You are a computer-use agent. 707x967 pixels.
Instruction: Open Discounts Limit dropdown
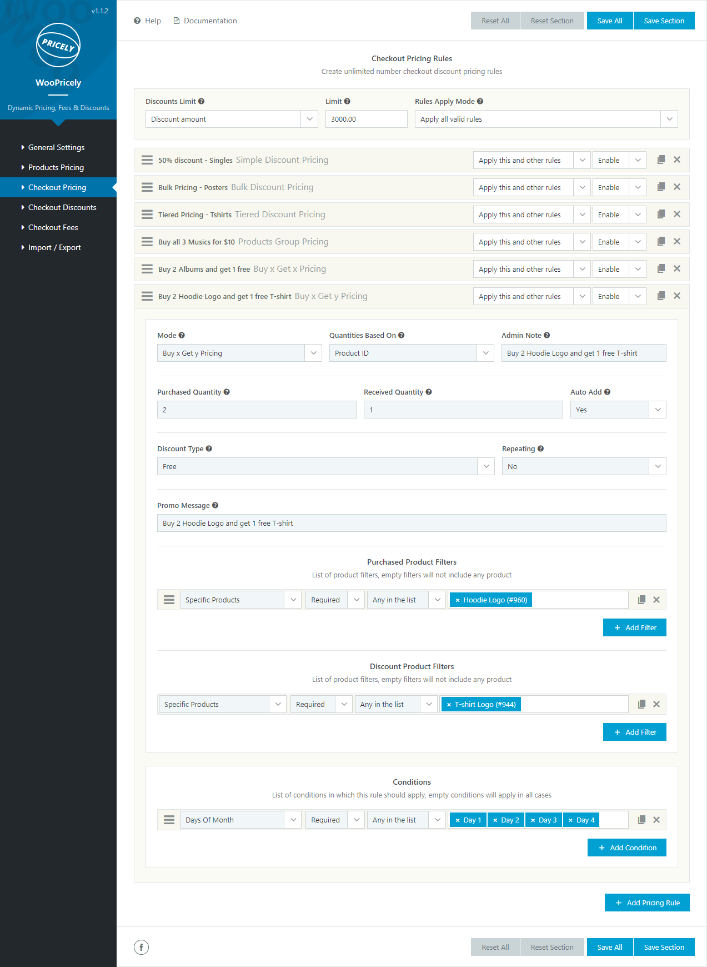232,119
